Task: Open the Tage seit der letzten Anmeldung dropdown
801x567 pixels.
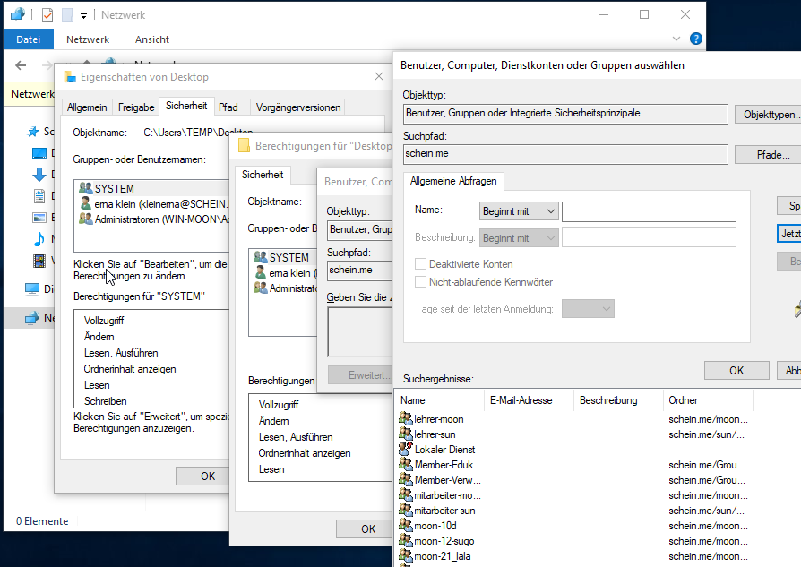Action: pos(588,309)
